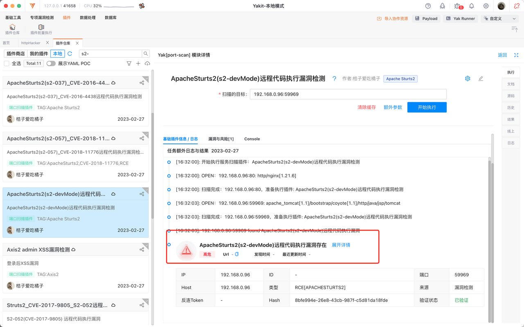Open the 插件 menu
This screenshot has width=524, height=327.
67,18
